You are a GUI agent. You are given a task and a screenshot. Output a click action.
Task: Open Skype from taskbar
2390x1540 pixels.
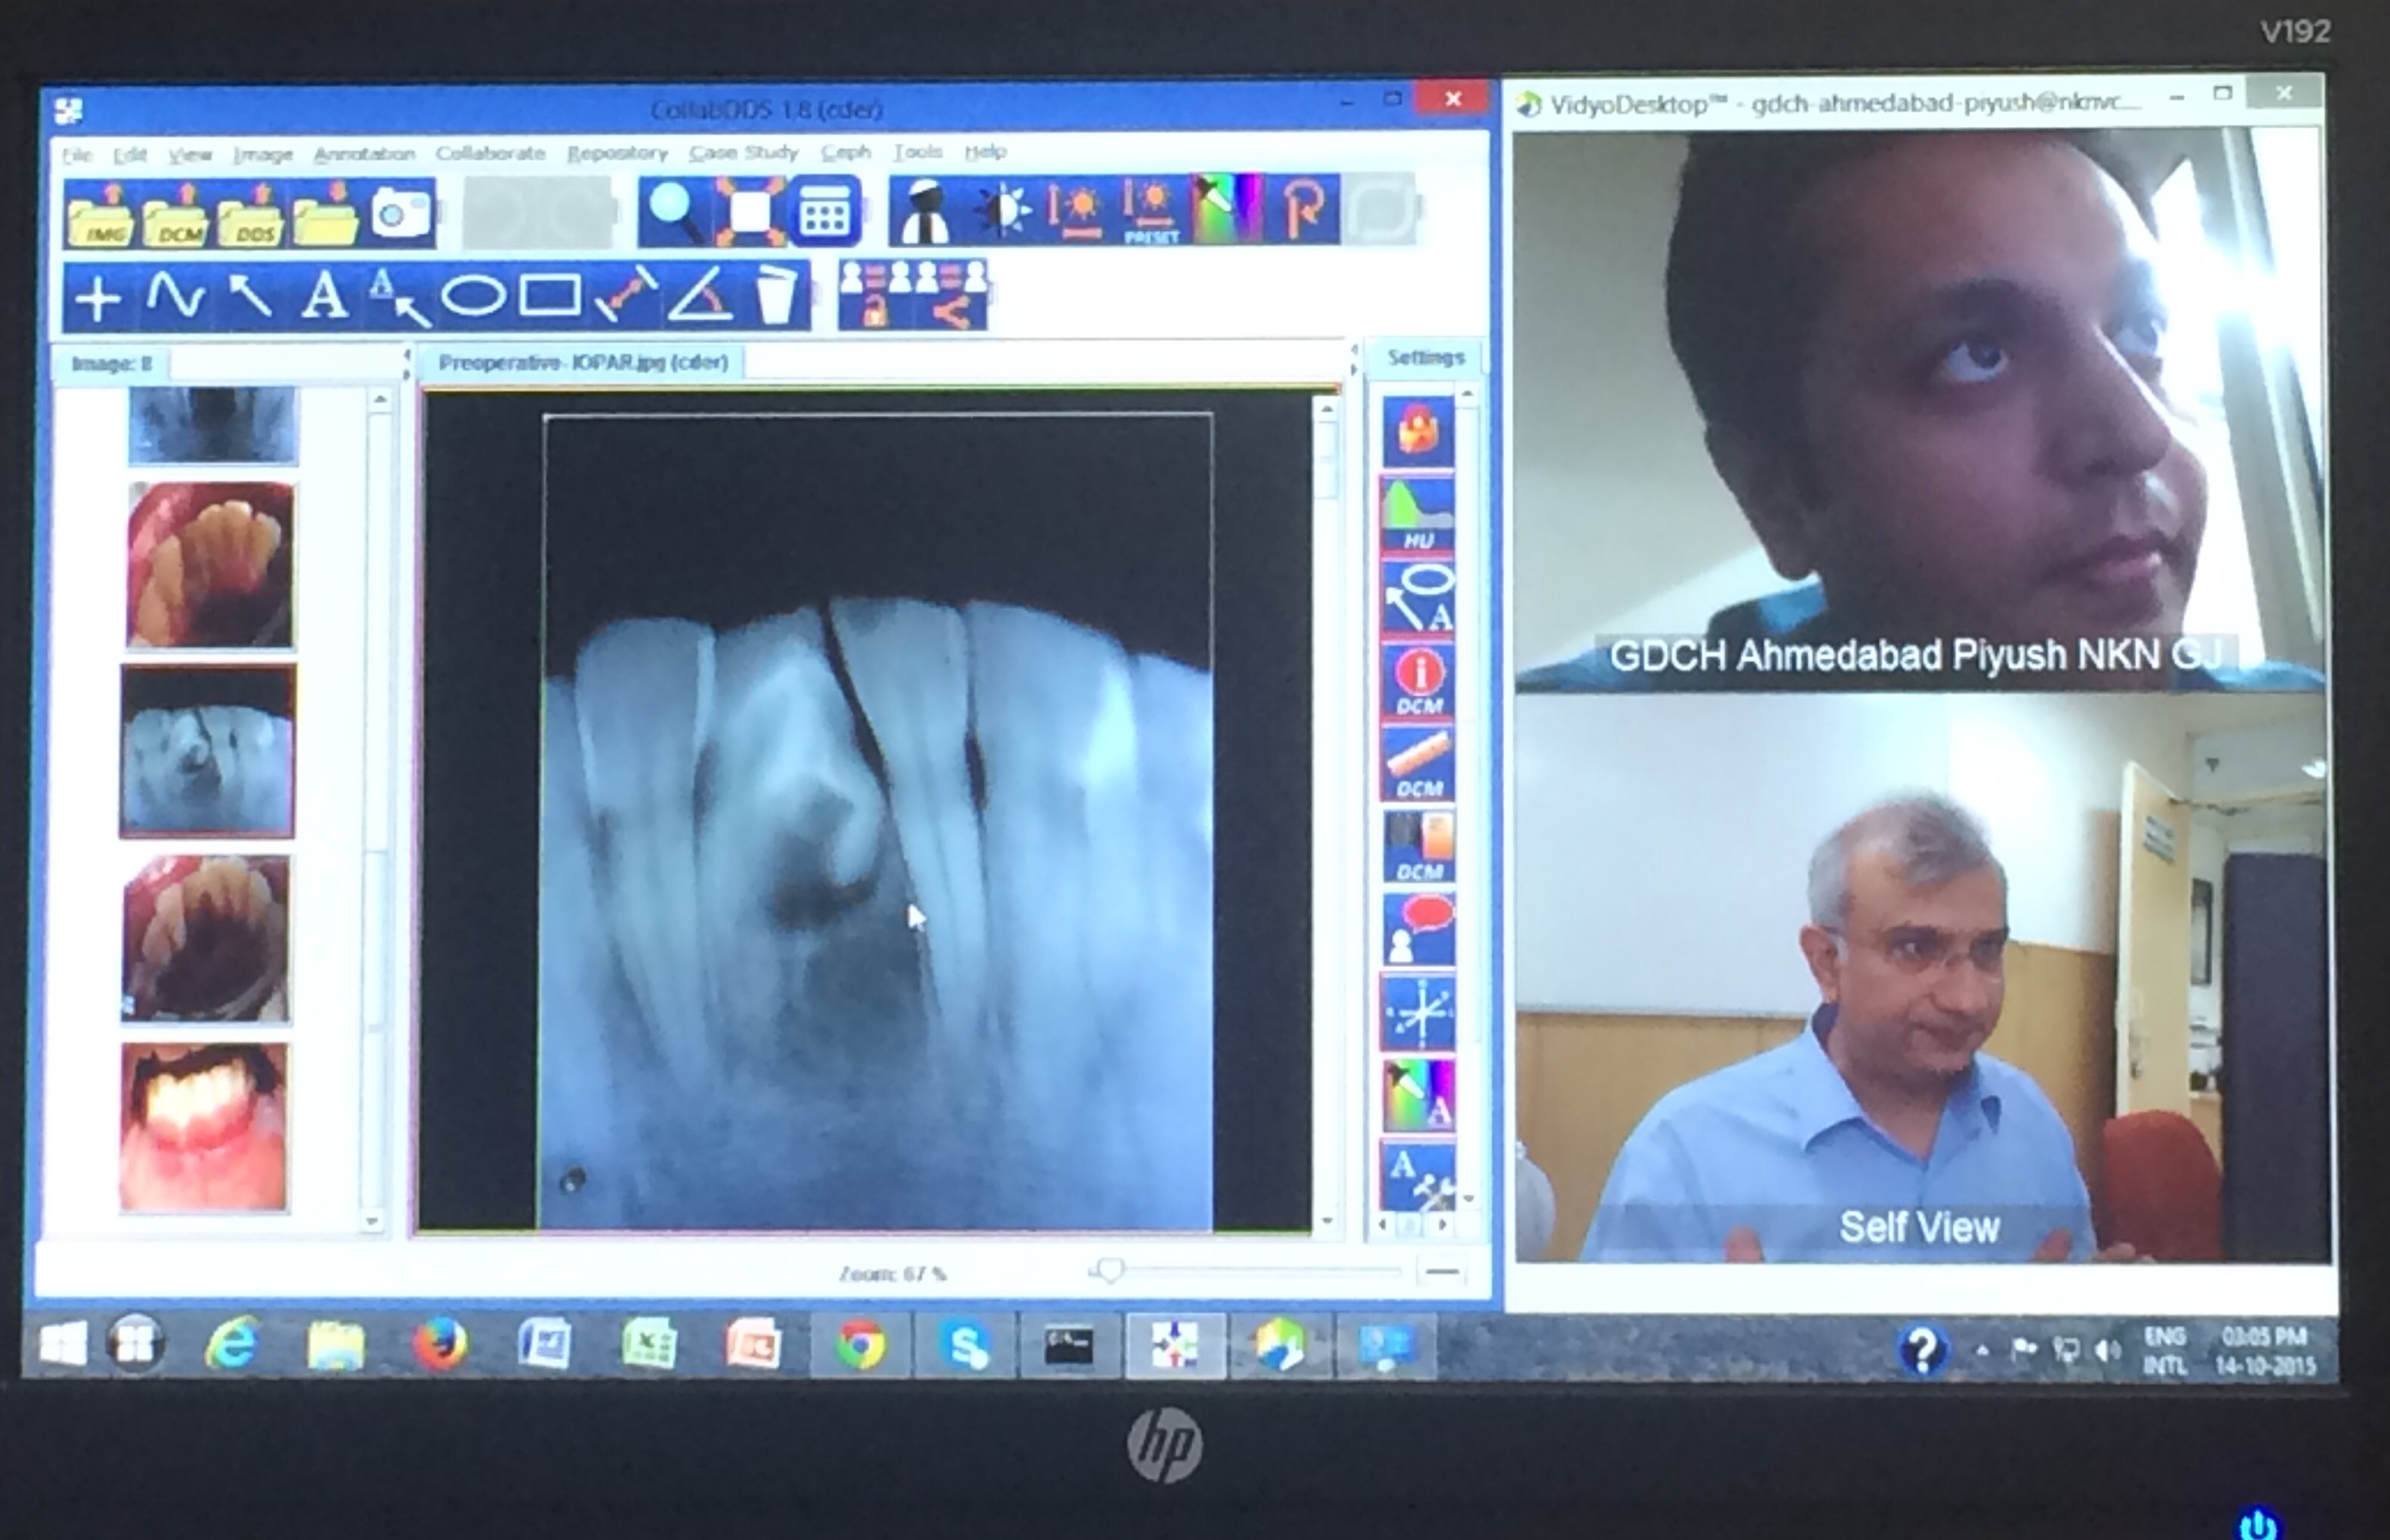pos(966,1346)
